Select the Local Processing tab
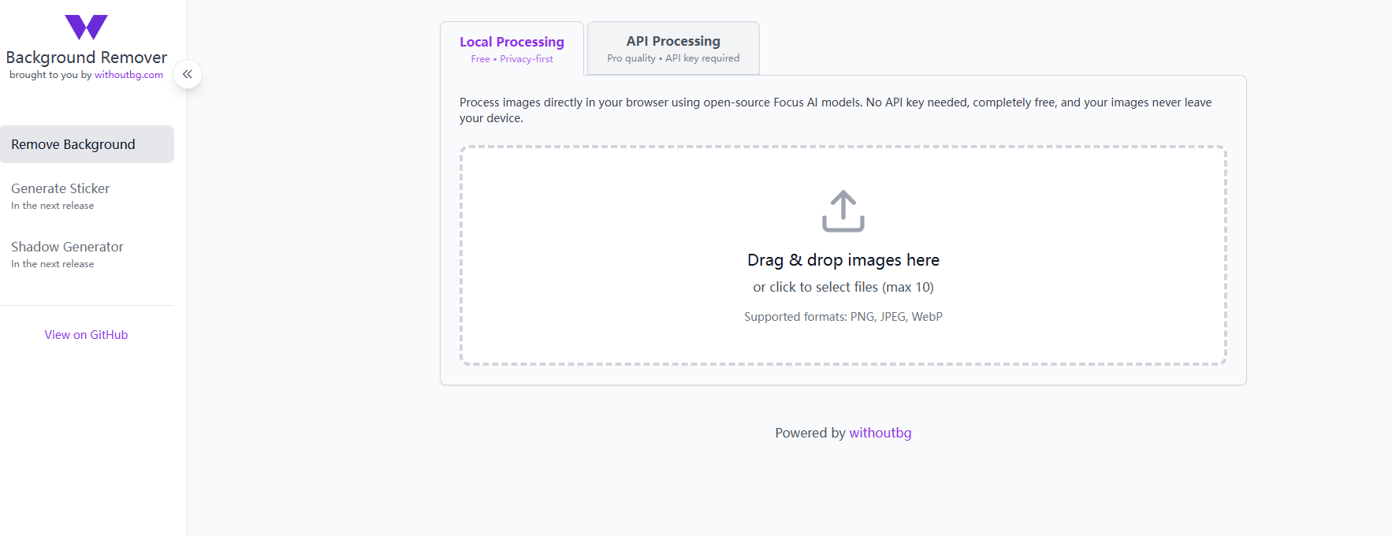 tap(512, 48)
